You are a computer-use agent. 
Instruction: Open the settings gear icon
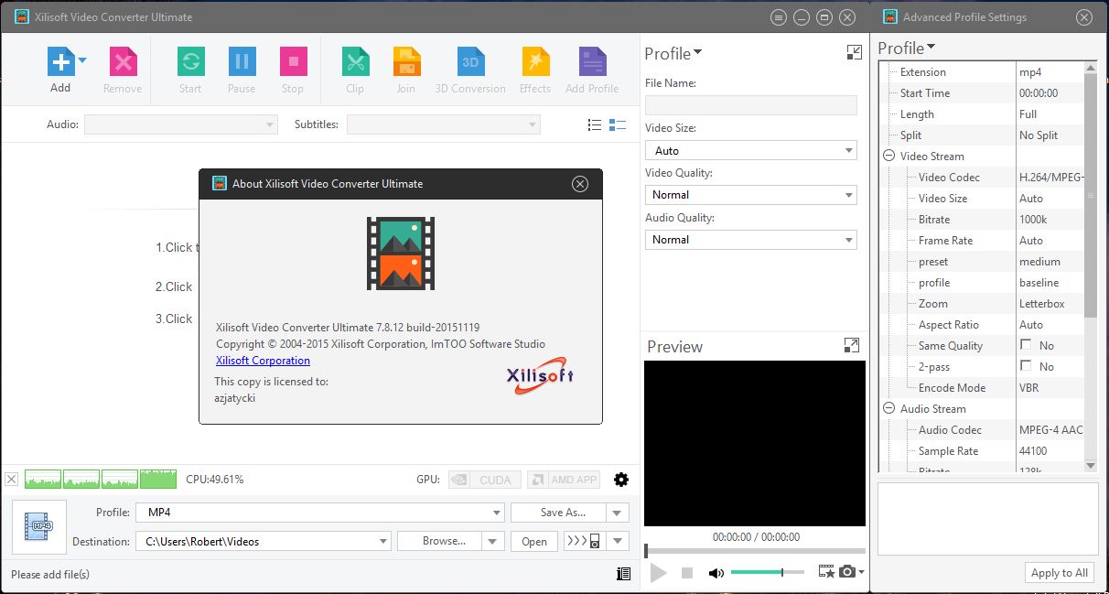621,479
